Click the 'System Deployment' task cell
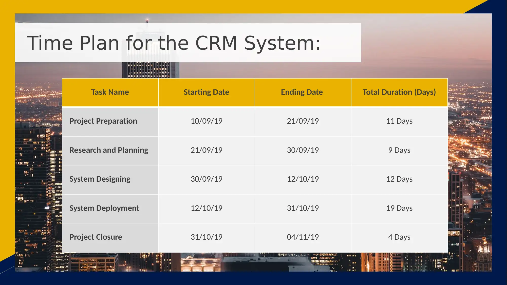507x285 pixels. tap(110, 209)
